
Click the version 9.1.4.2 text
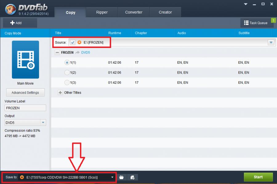click(34, 14)
